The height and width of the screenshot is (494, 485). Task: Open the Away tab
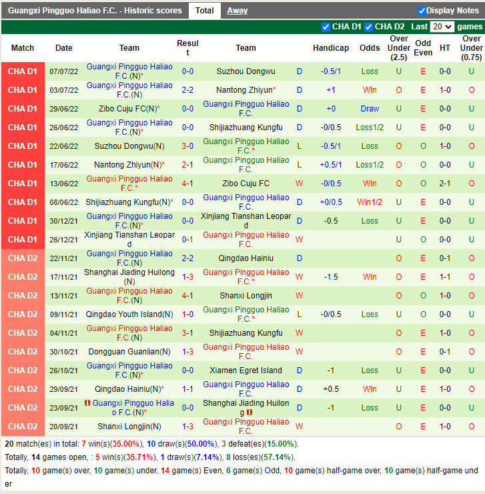(237, 11)
